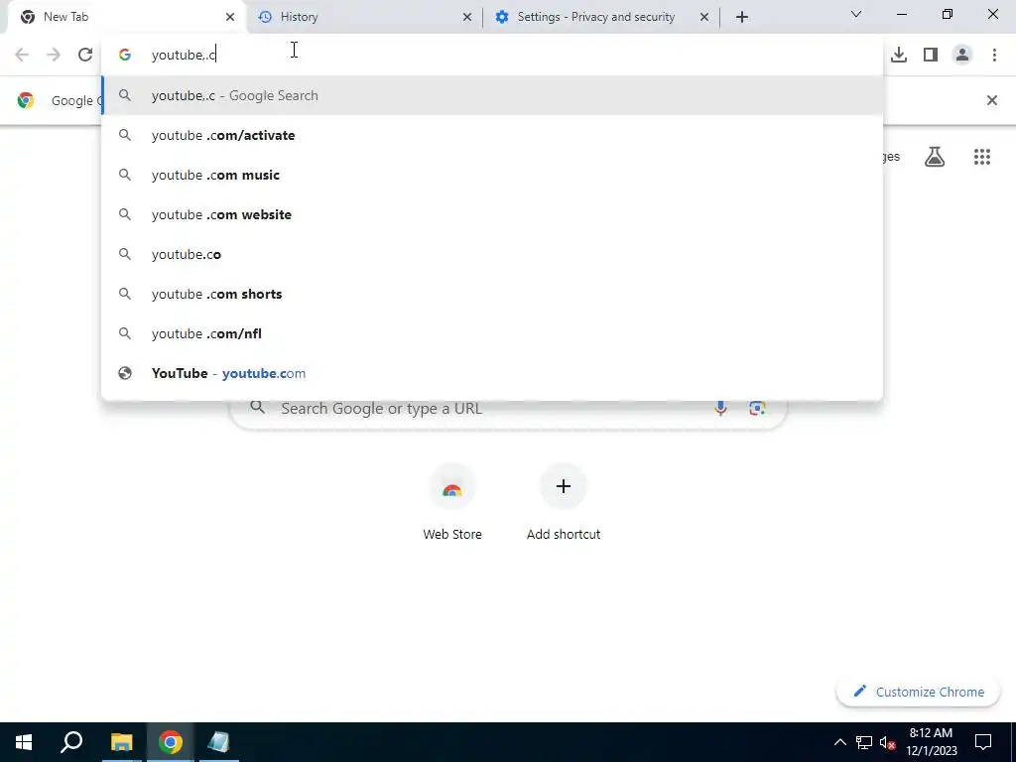This screenshot has width=1016, height=762.
Task: Open the YouTube - youtube.com site suggestion
Action: 492,373
